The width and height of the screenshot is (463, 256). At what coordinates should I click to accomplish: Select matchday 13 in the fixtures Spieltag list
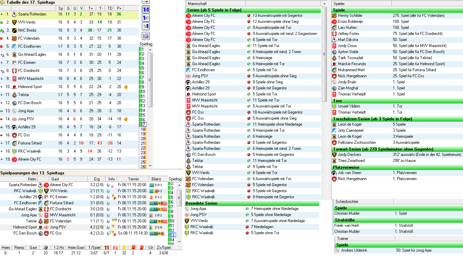click(172, 235)
